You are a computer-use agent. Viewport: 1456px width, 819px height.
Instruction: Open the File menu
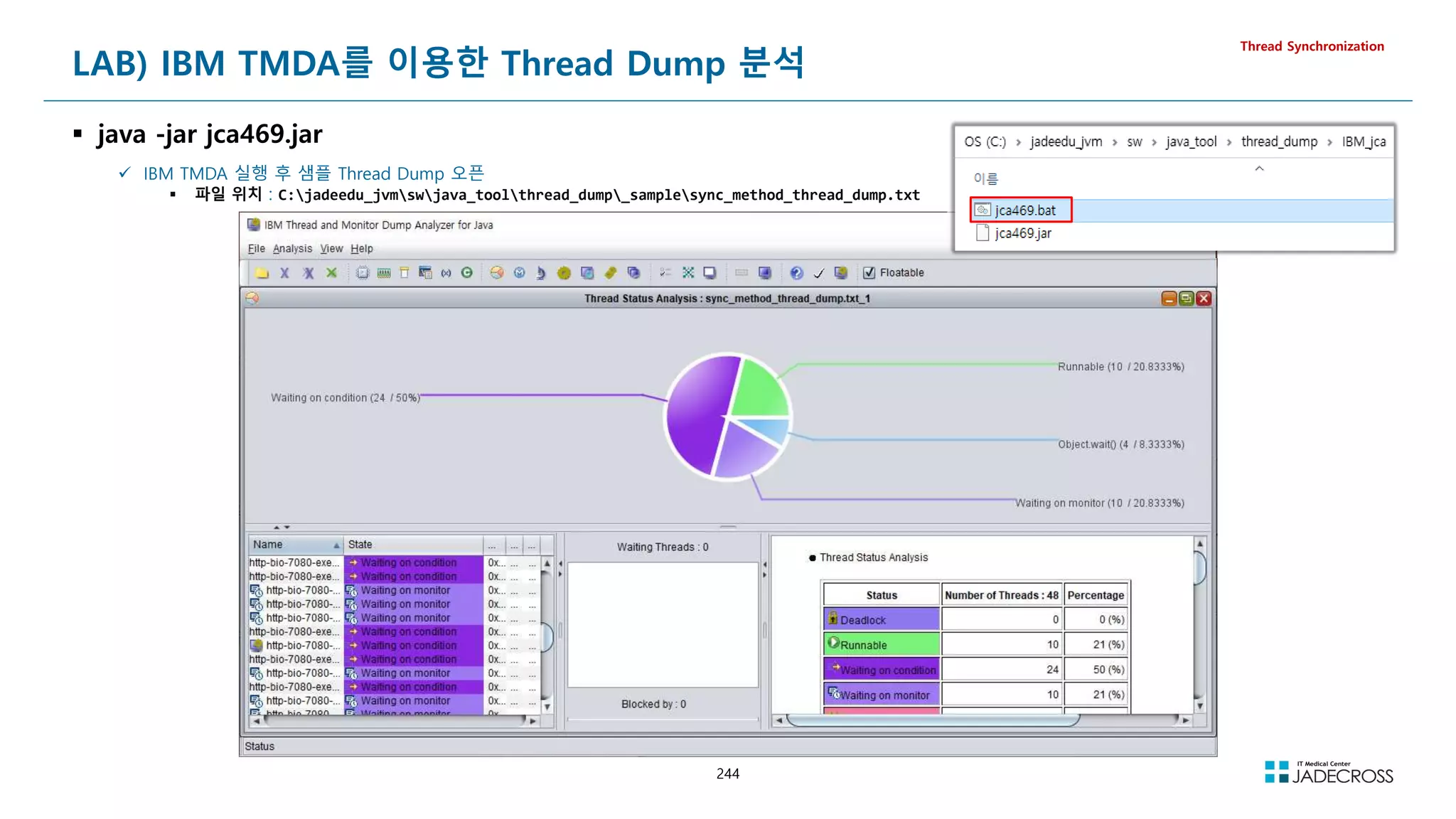256,249
